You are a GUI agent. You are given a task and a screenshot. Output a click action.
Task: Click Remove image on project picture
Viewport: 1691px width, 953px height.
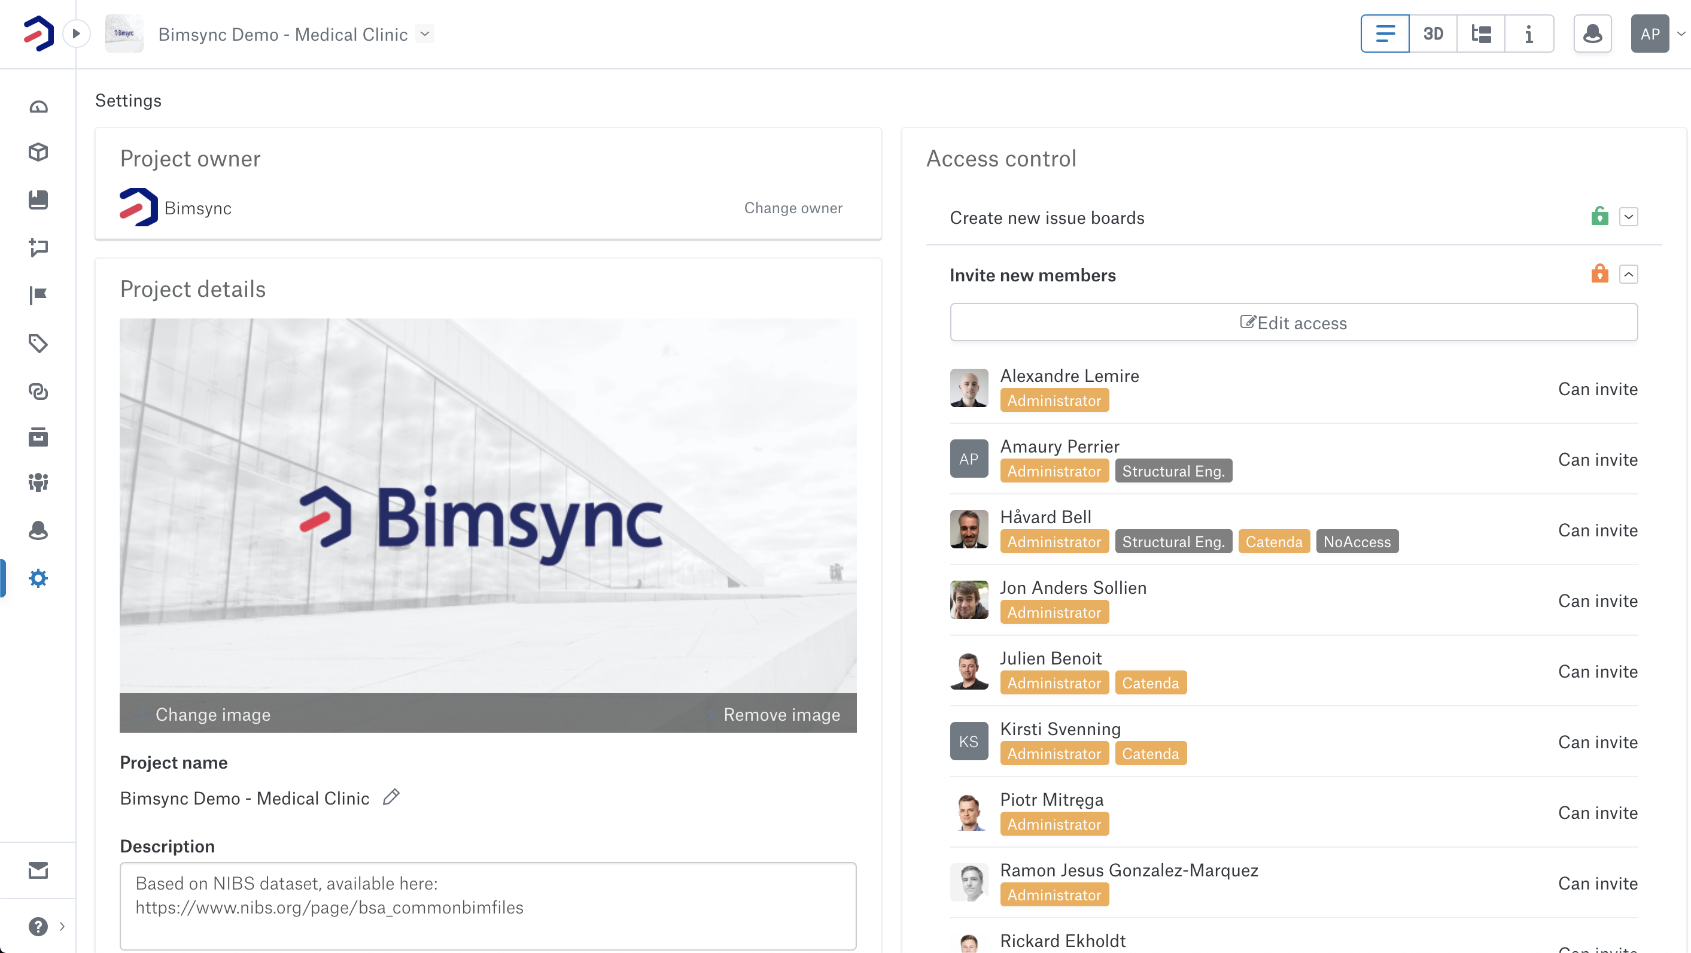point(781,715)
